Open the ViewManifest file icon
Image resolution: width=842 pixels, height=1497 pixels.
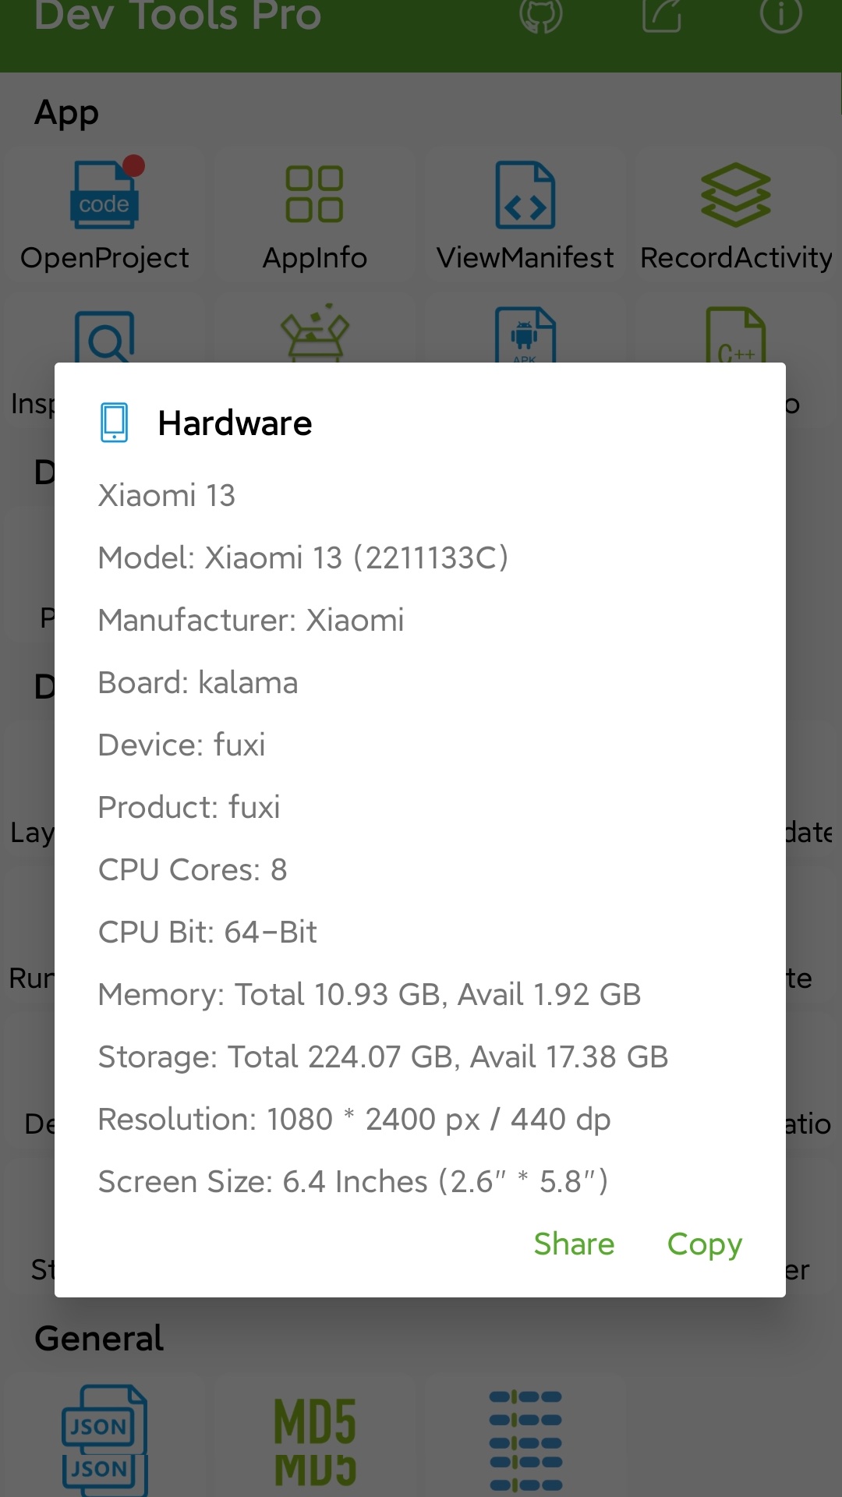click(x=525, y=195)
